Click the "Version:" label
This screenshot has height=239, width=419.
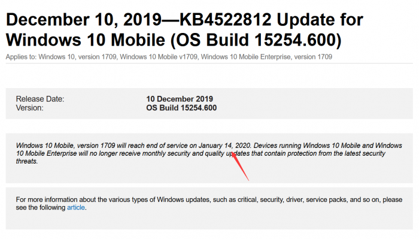point(30,108)
